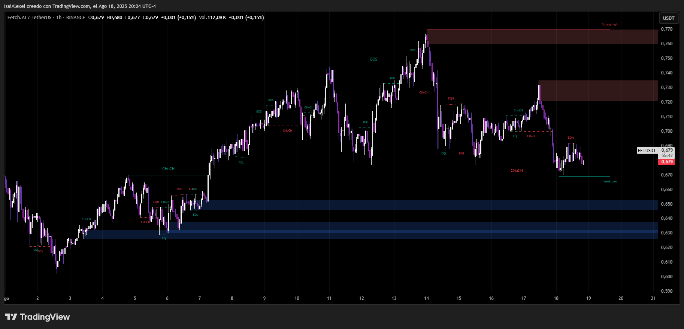This screenshot has width=684, height=329.
Task: Click the FETUSDT symbol price label
Action: tap(647, 151)
